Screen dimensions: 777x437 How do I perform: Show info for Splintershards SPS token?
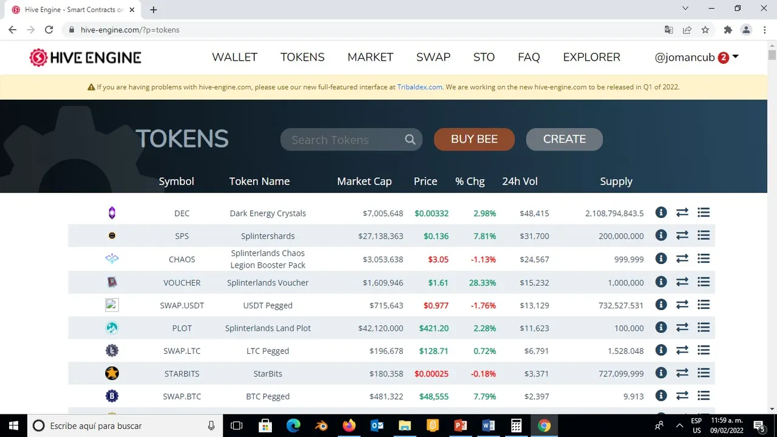[661, 235]
